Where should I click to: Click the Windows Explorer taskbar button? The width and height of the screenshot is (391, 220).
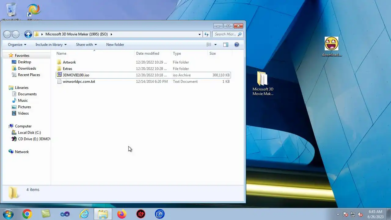tap(103, 214)
